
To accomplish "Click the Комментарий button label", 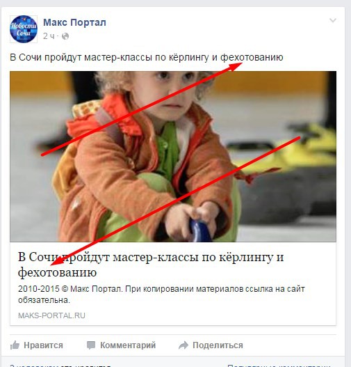I will 128,345.
